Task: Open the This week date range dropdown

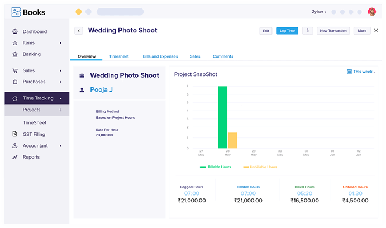Action: [361, 72]
